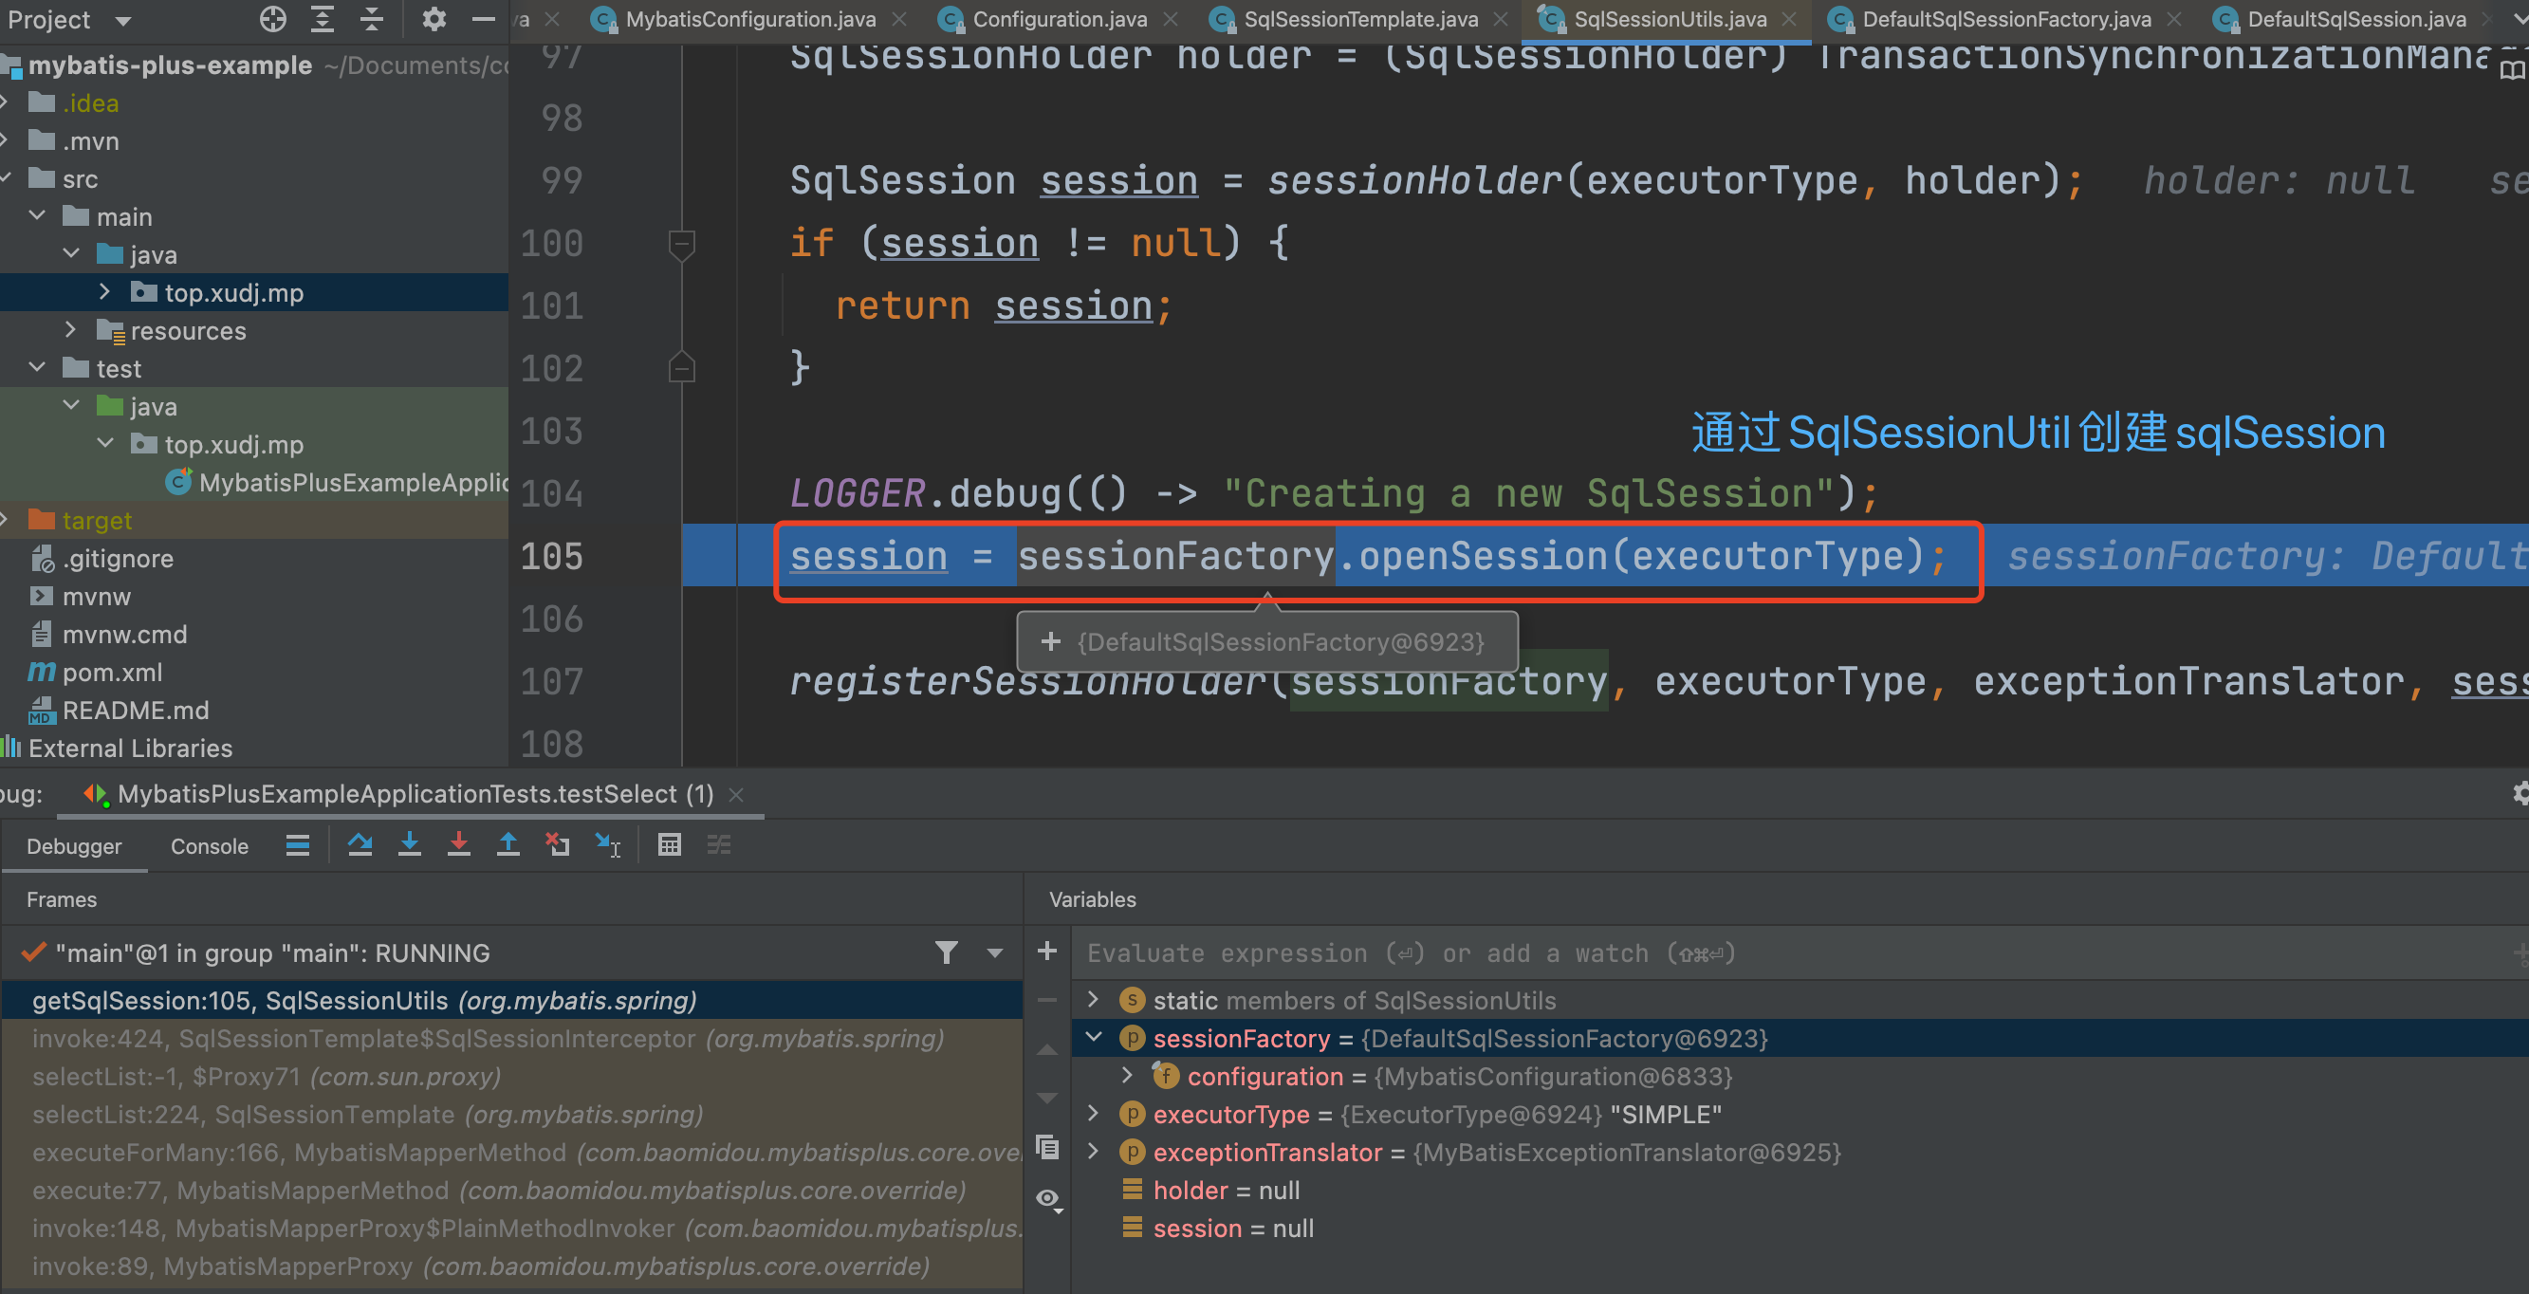This screenshot has width=2529, height=1294.
Task: Select executeForMany:166 frame
Action: coord(511,1153)
